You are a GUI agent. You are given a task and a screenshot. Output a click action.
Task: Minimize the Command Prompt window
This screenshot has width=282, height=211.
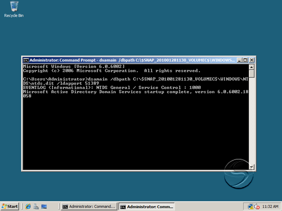[239, 60]
